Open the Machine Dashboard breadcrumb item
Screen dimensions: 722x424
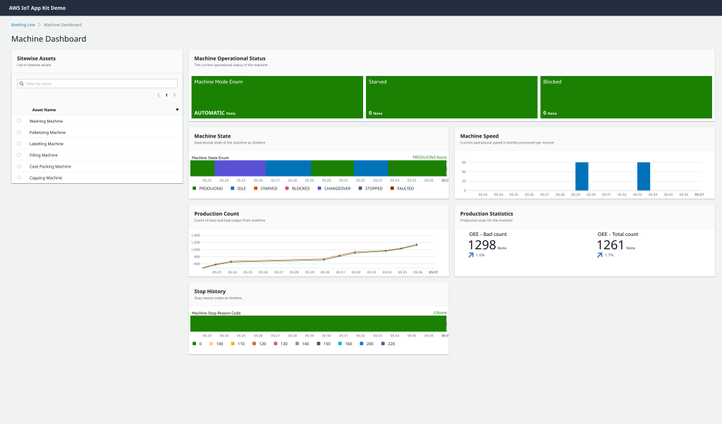(63, 24)
